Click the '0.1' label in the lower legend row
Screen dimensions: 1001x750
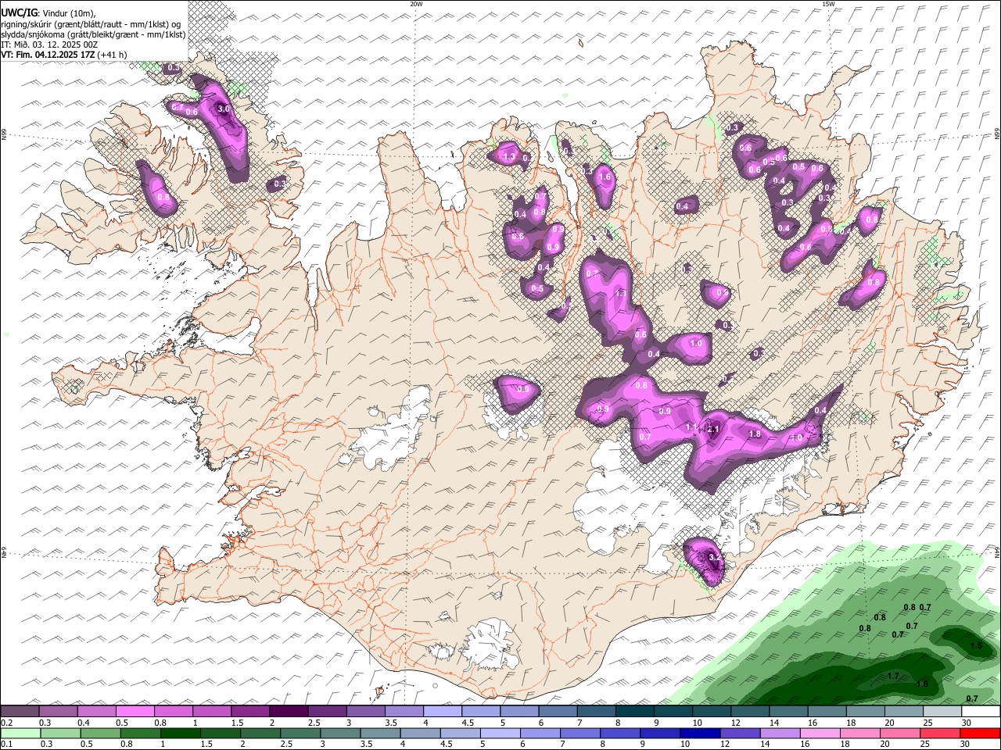[x=7, y=744]
